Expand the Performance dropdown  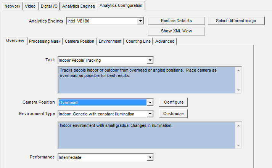pyautogui.click(x=150, y=157)
